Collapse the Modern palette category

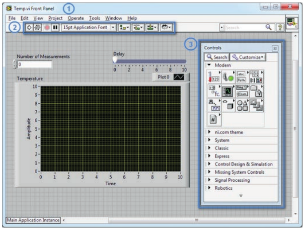coord(209,65)
